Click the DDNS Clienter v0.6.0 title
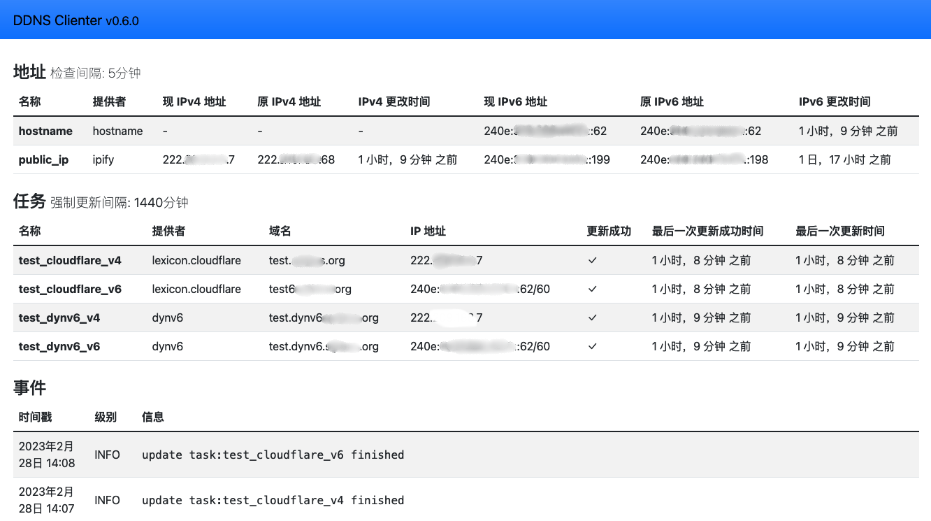 click(76, 21)
